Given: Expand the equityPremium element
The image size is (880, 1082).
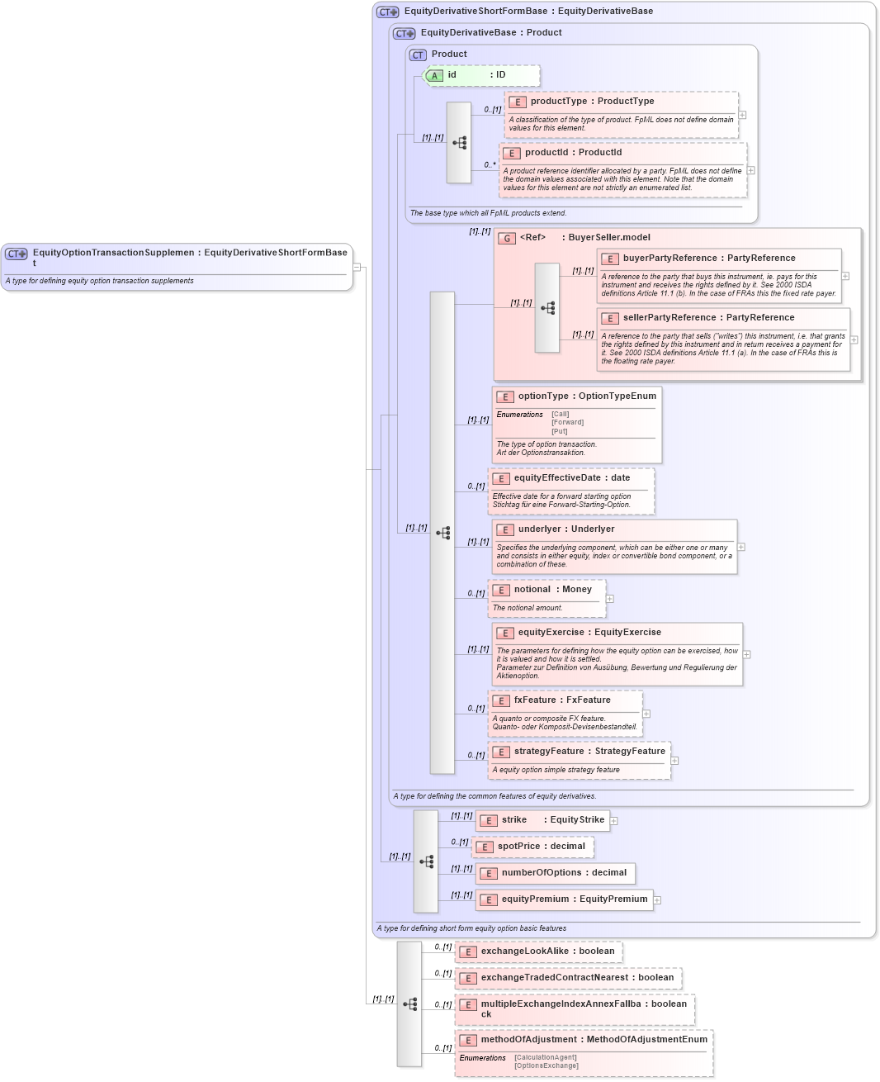Looking at the screenshot, I should coord(658,900).
